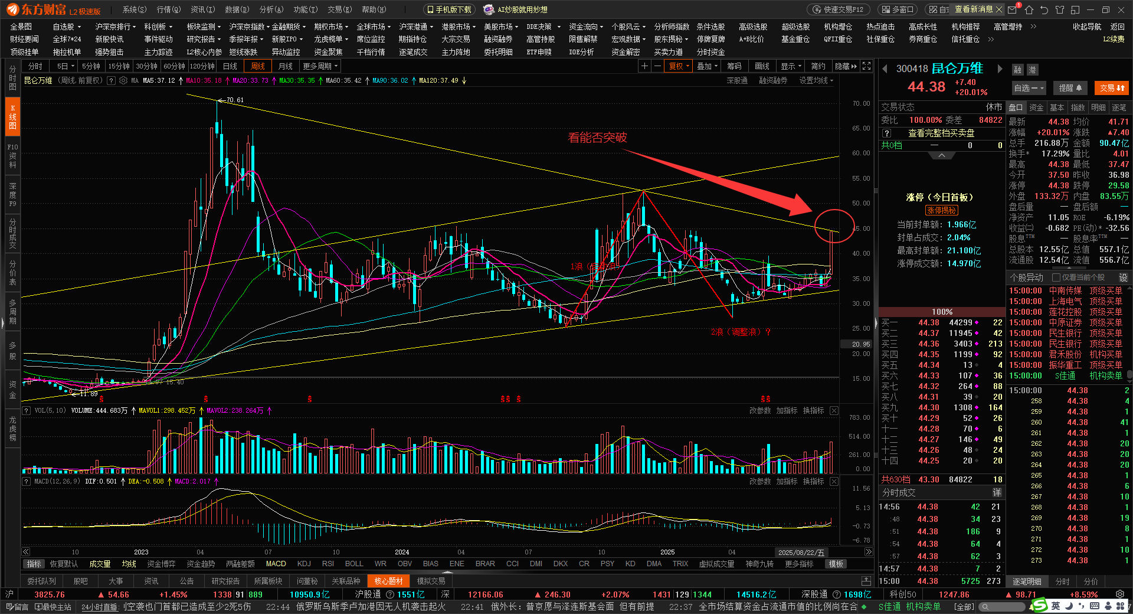Open 留言 message icon in status bar
This screenshot has height=614, width=1133.
17,607
